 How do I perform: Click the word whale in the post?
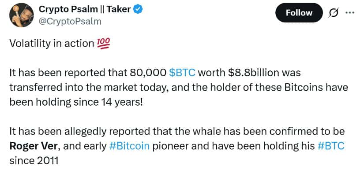pos(208,132)
